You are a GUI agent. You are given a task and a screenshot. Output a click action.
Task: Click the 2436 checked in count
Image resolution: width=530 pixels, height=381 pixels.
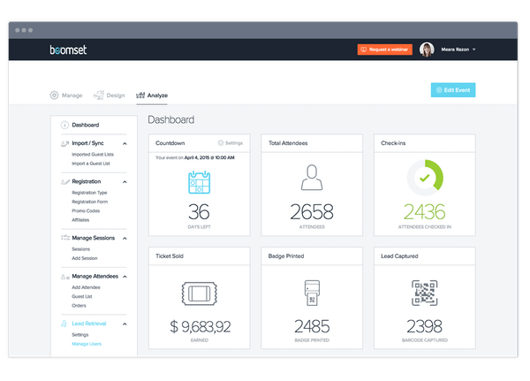[x=425, y=212]
